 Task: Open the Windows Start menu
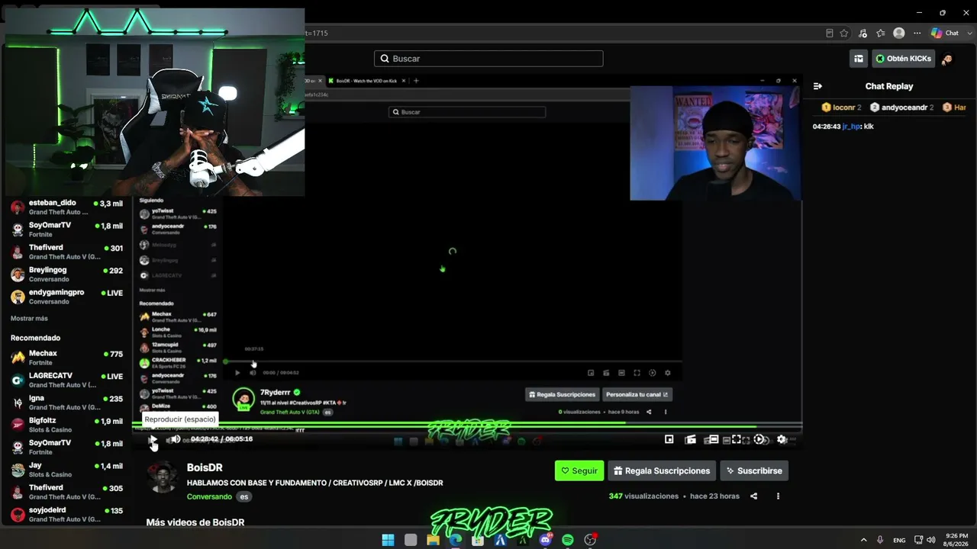click(x=388, y=540)
